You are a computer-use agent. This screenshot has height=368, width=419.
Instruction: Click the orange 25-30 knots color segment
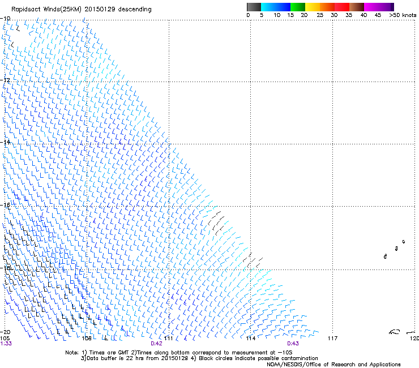(327, 7)
